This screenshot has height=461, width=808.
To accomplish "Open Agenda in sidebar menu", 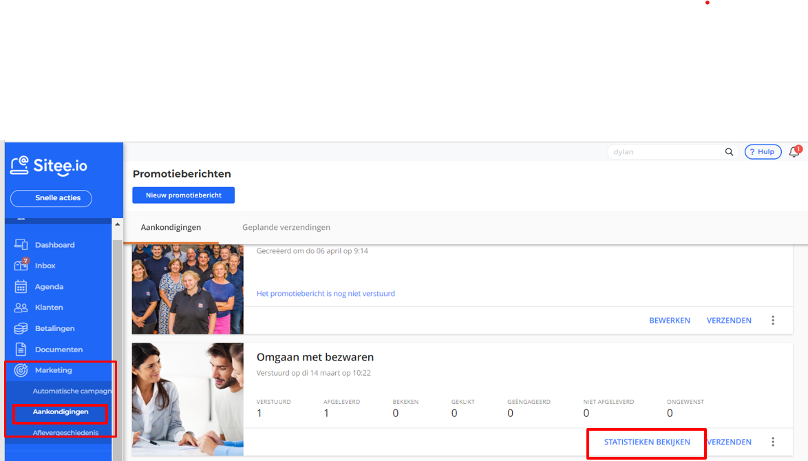I will [x=49, y=287].
